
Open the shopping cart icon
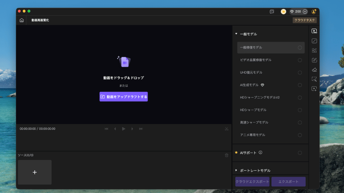coord(283,12)
